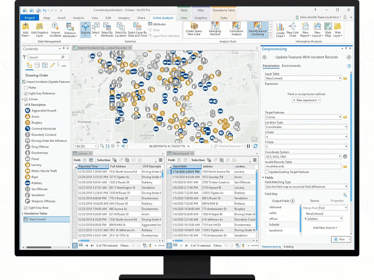The image size is (374, 280).
Task: Activate the Explore map tool
Action: (x=85, y=30)
